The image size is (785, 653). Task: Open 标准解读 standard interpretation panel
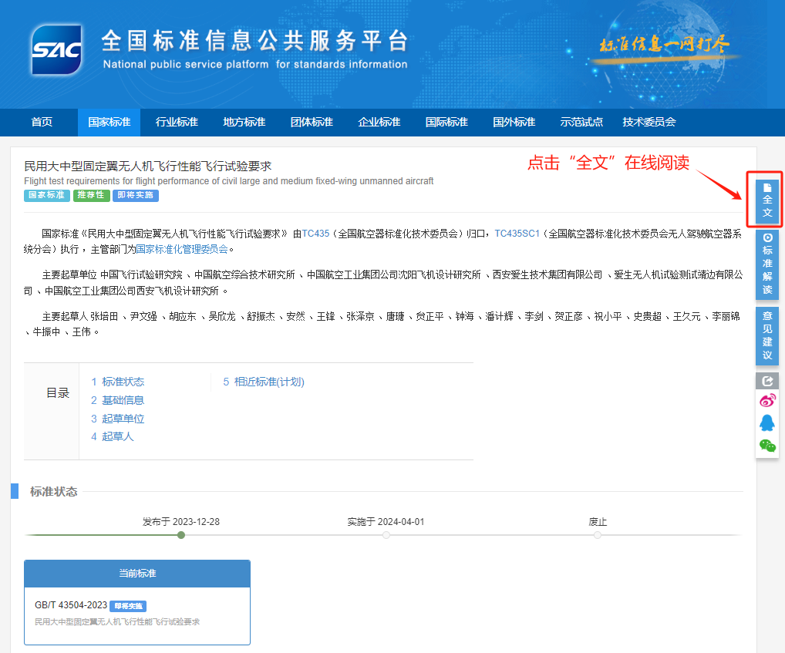pyautogui.click(x=766, y=264)
